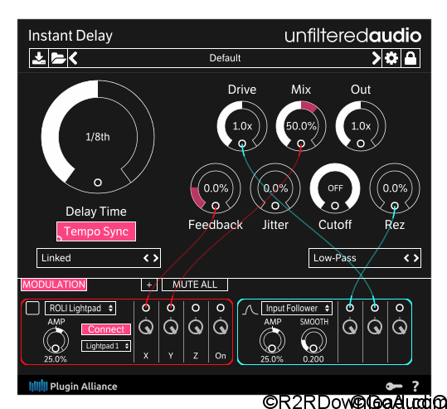Click the second Input Follower output port
The width and height of the screenshot is (447, 409).
point(375,308)
